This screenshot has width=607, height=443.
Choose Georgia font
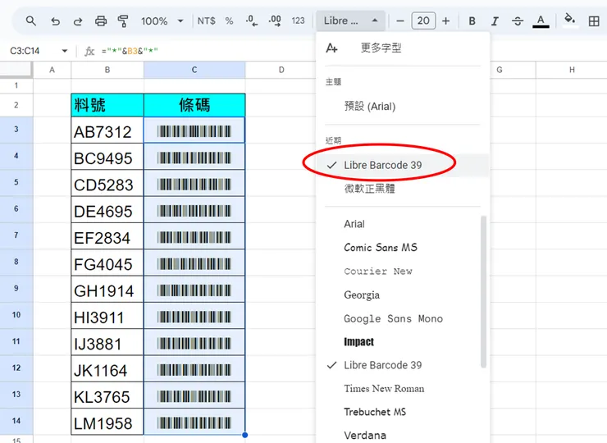tap(399, 295)
